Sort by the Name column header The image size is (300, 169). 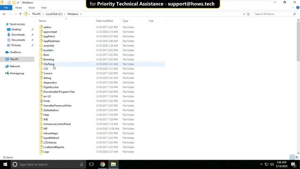(x=43, y=21)
